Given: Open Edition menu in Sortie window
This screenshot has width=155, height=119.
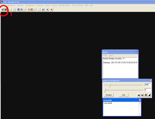Looking at the screenshot, I should coord(111,55).
